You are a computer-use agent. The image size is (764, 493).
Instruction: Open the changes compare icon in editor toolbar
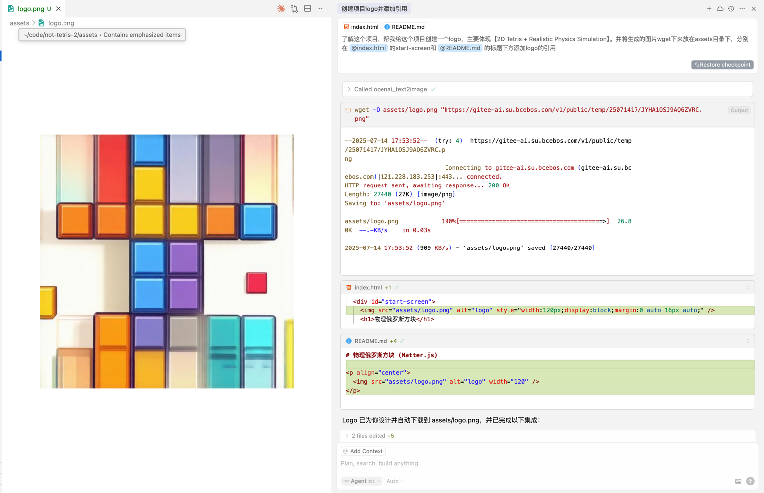click(294, 9)
